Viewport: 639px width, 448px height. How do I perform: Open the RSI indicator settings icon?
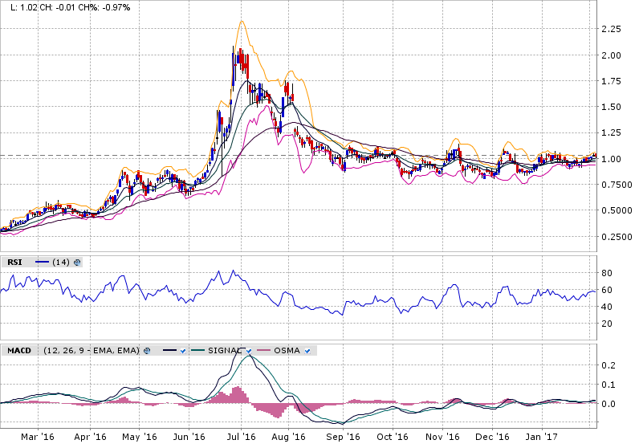(76, 262)
